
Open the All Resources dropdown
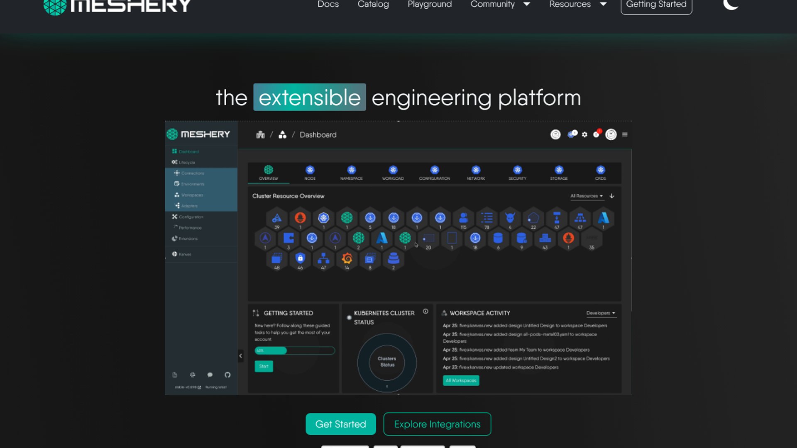[587, 196]
